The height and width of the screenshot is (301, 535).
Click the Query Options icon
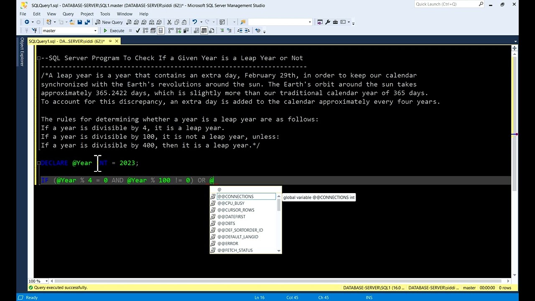pos(153,31)
